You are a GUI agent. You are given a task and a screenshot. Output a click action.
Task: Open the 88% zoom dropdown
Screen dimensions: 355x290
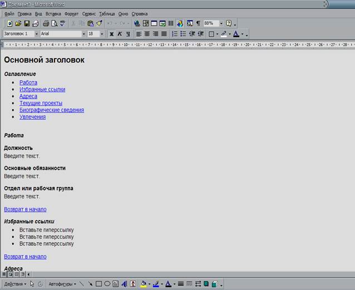pyautogui.click(x=221, y=23)
